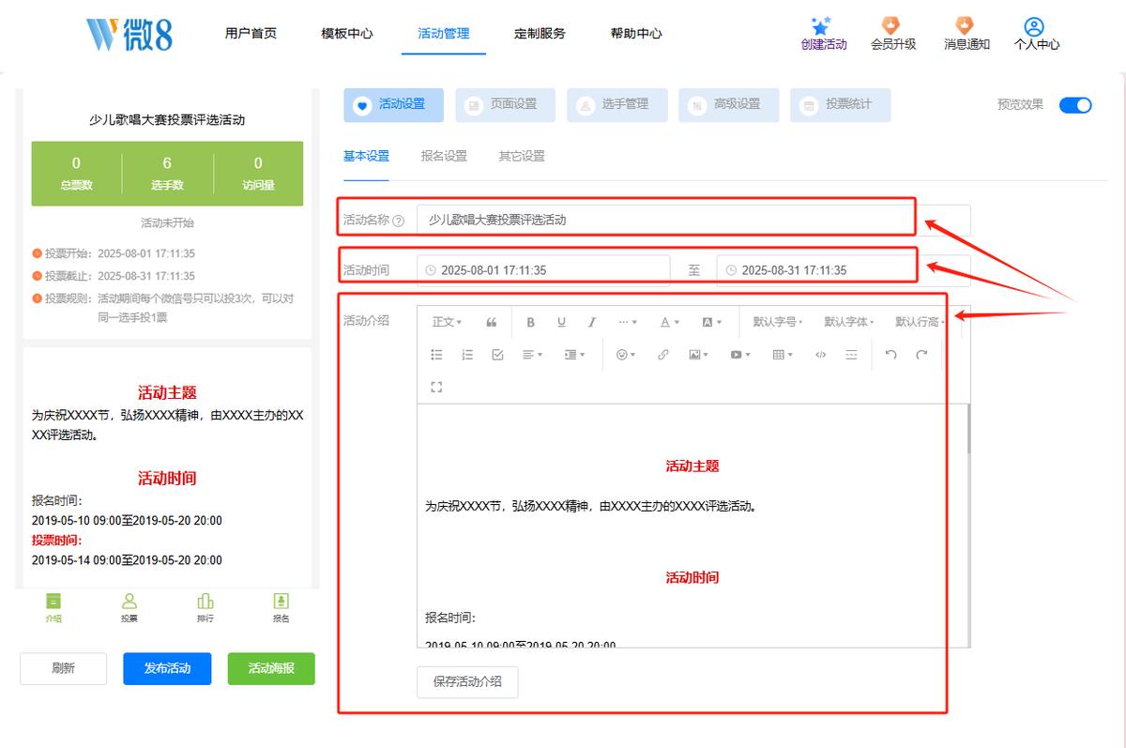Viewport: 1126px width, 748px height.
Task: Expand the more formatting options ellipsis
Action: coord(628,322)
